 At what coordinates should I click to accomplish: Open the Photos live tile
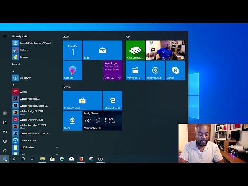coord(165,50)
